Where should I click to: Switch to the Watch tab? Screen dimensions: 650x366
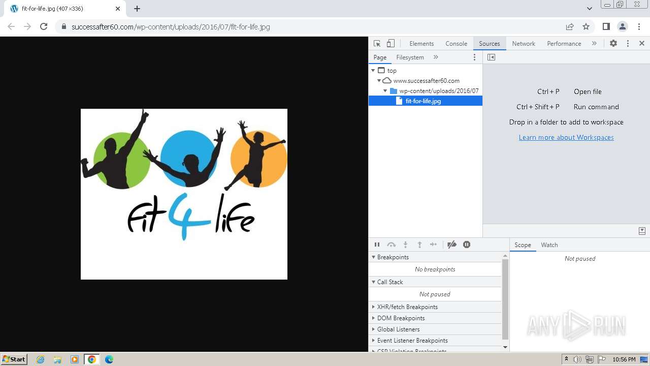[549, 245]
